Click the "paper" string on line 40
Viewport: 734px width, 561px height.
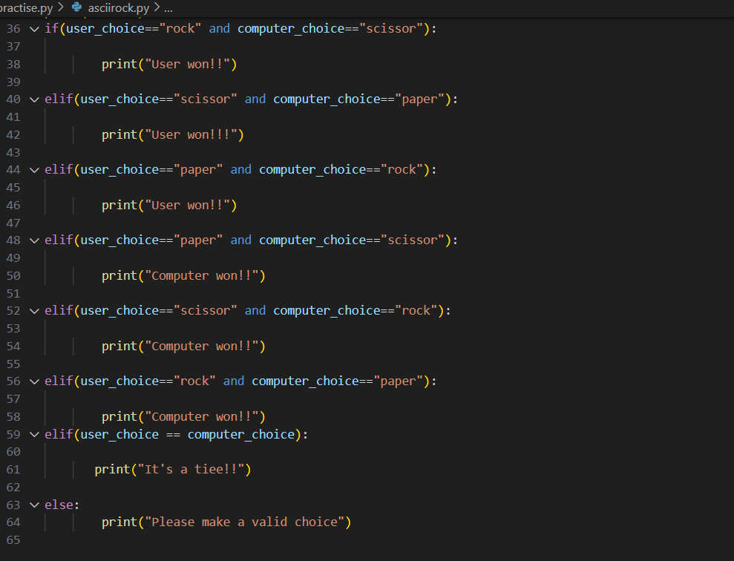(x=419, y=99)
